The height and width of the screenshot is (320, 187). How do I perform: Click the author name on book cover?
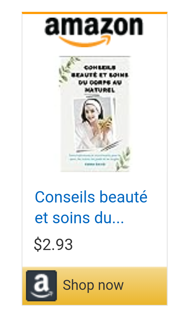(95, 164)
